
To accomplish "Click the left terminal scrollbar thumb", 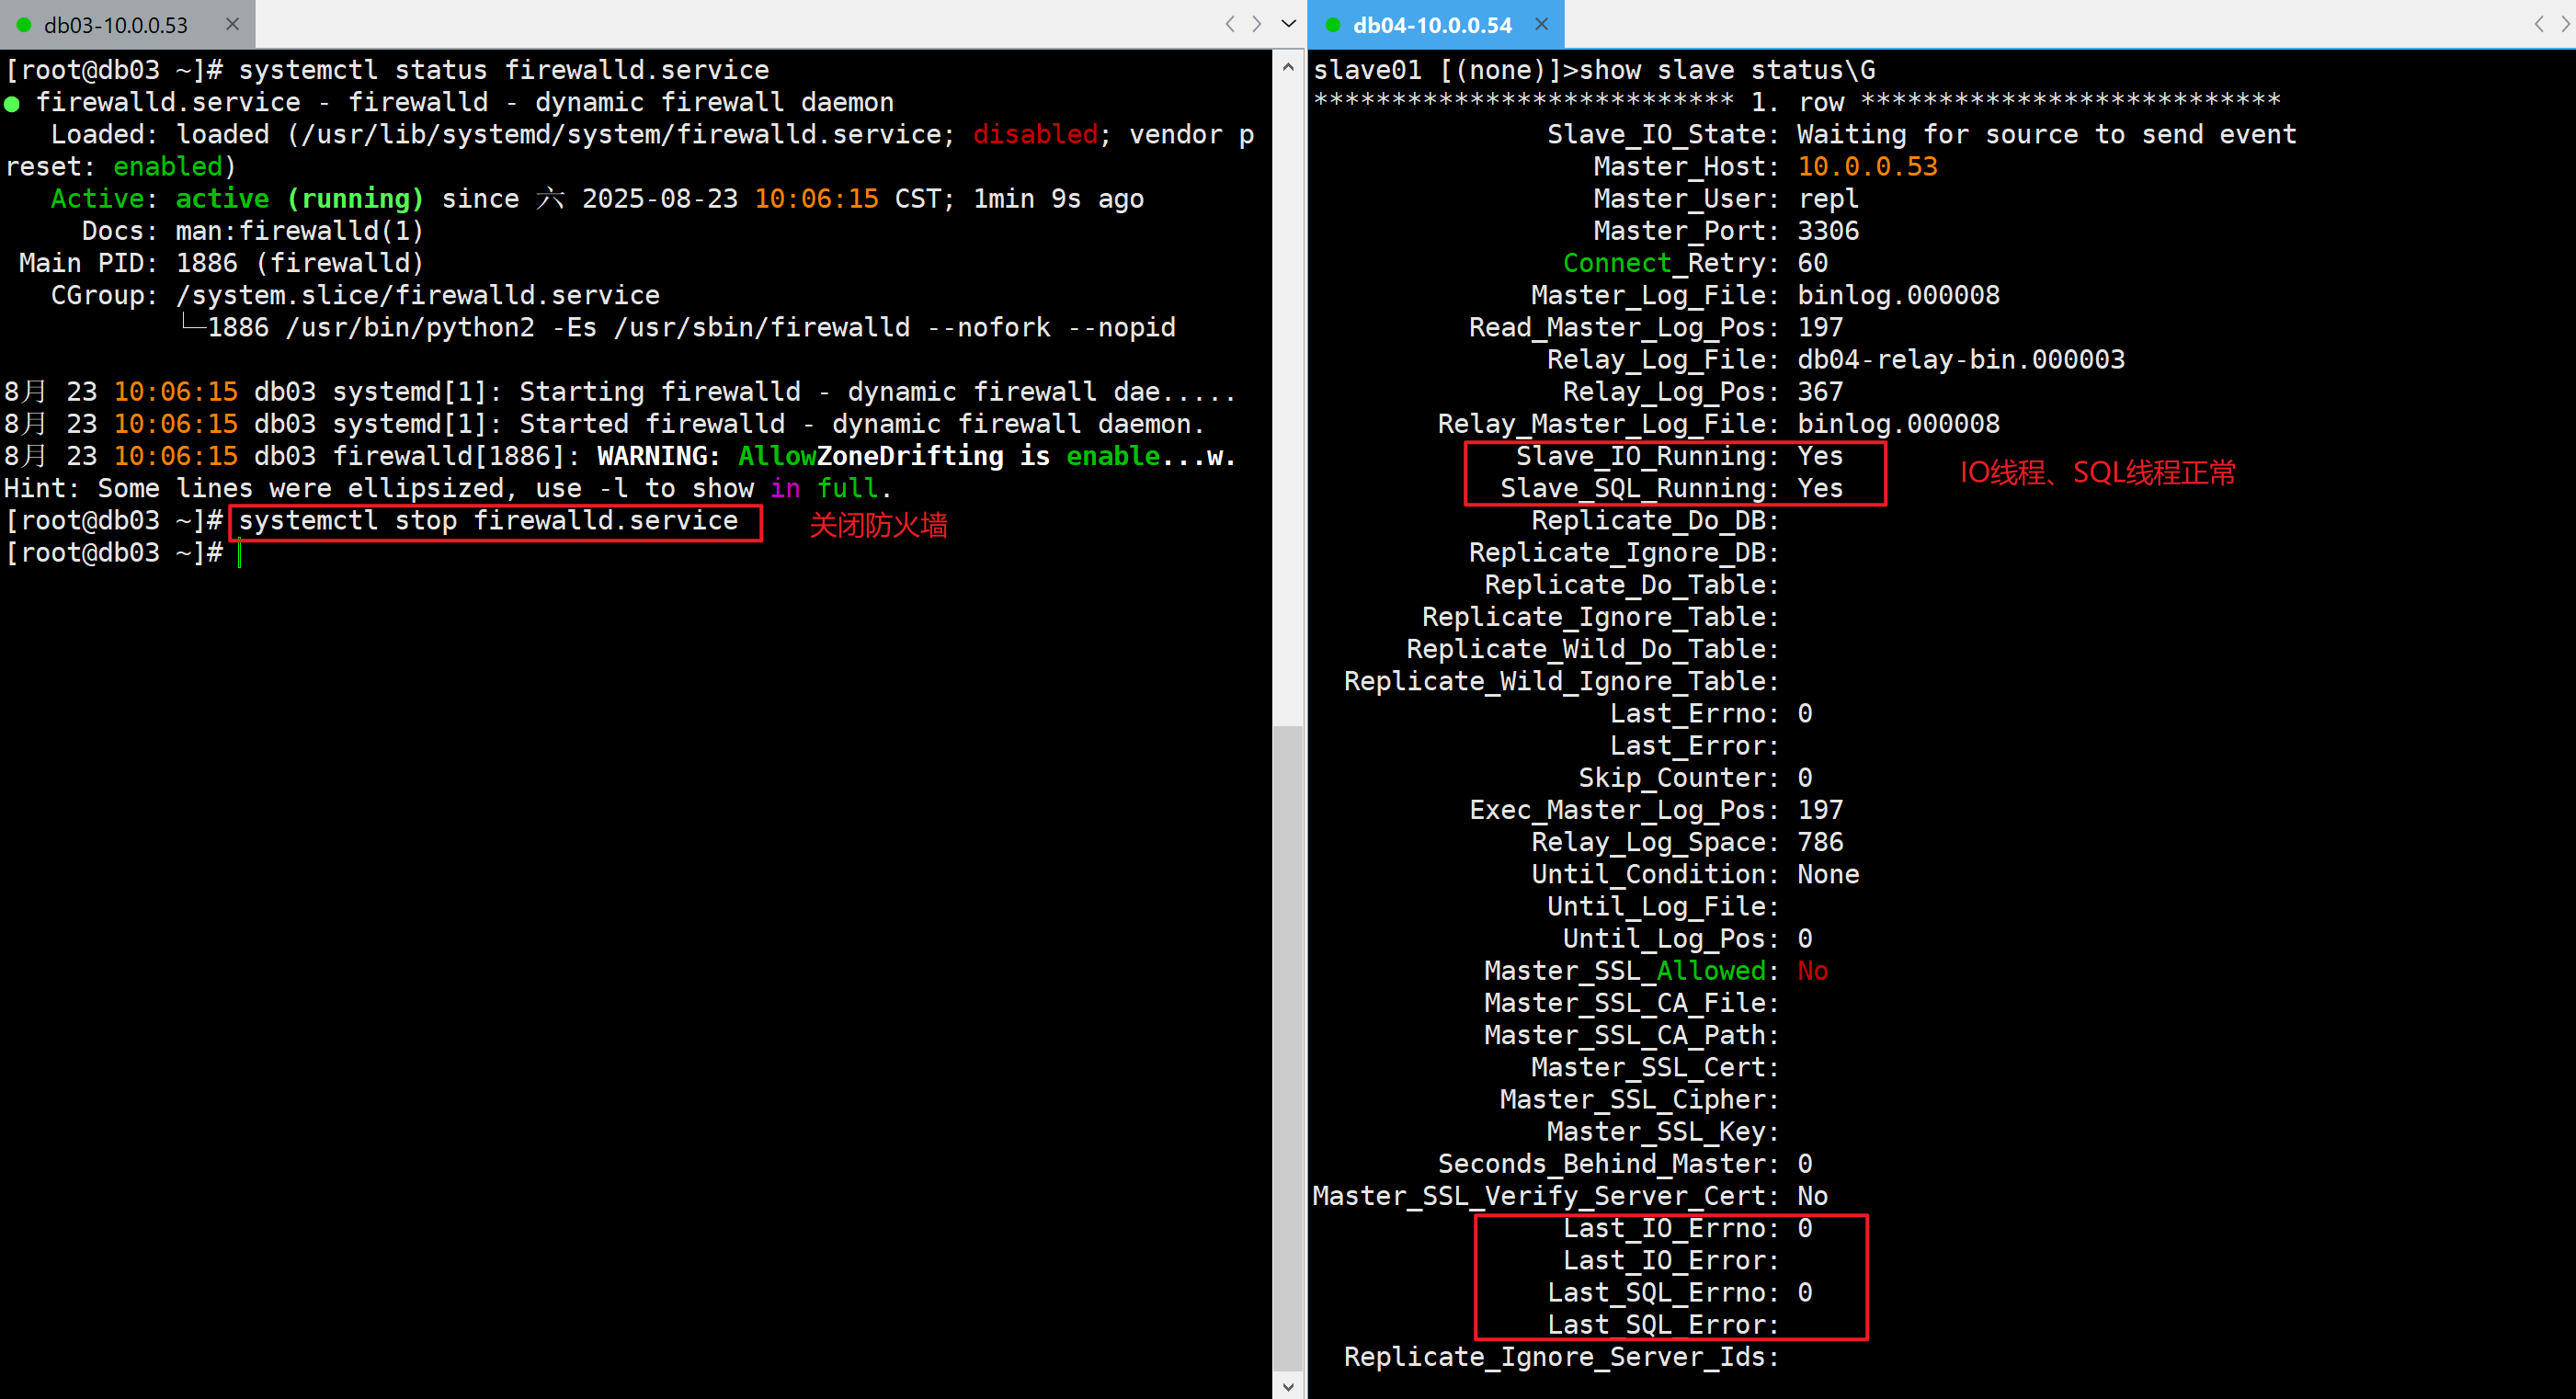I will tap(1287, 1047).
